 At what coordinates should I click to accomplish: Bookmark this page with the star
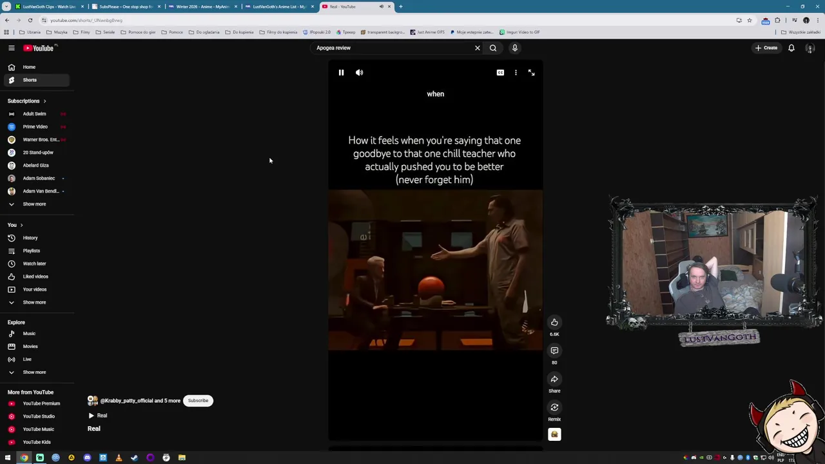point(749,20)
